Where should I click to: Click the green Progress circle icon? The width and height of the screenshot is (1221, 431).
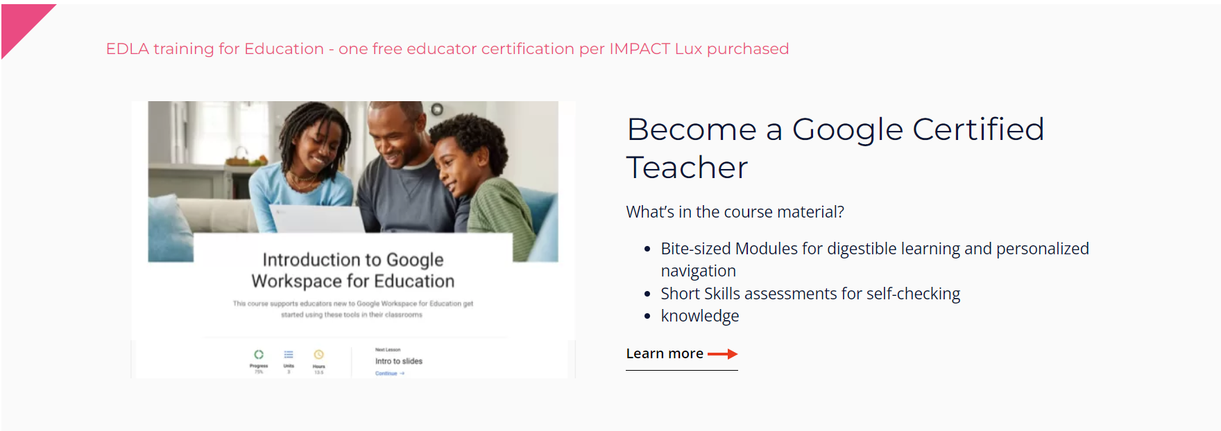tap(259, 354)
